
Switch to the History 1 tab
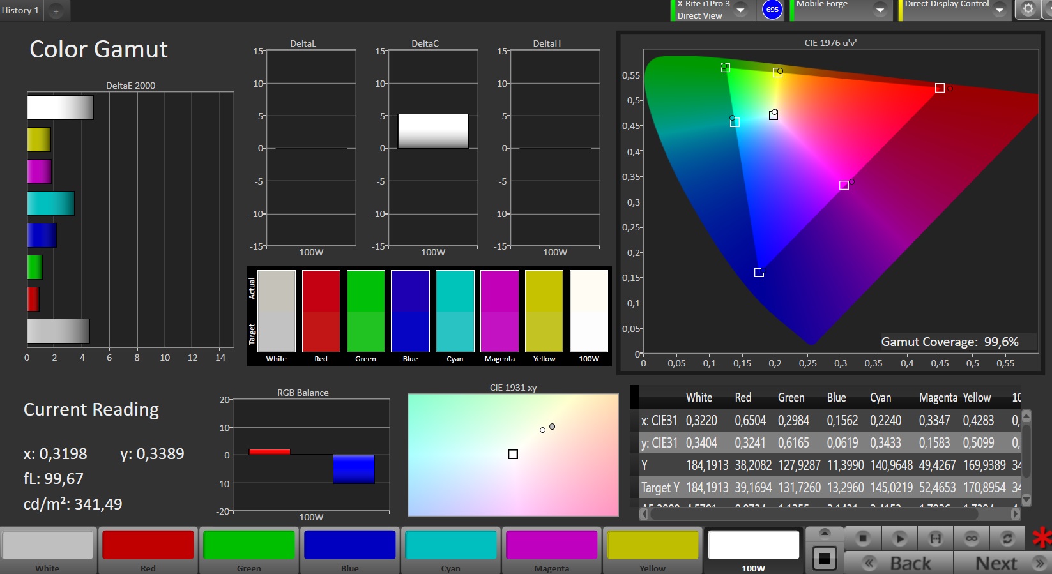click(20, 10)
